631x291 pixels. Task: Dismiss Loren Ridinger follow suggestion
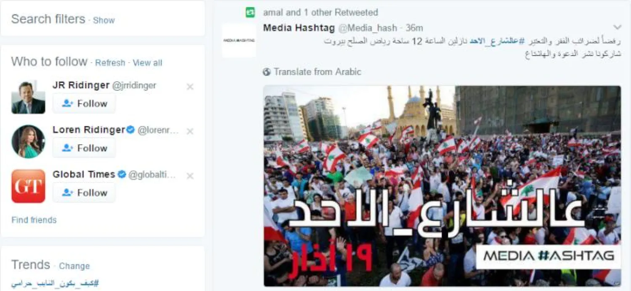coord(190,132)
